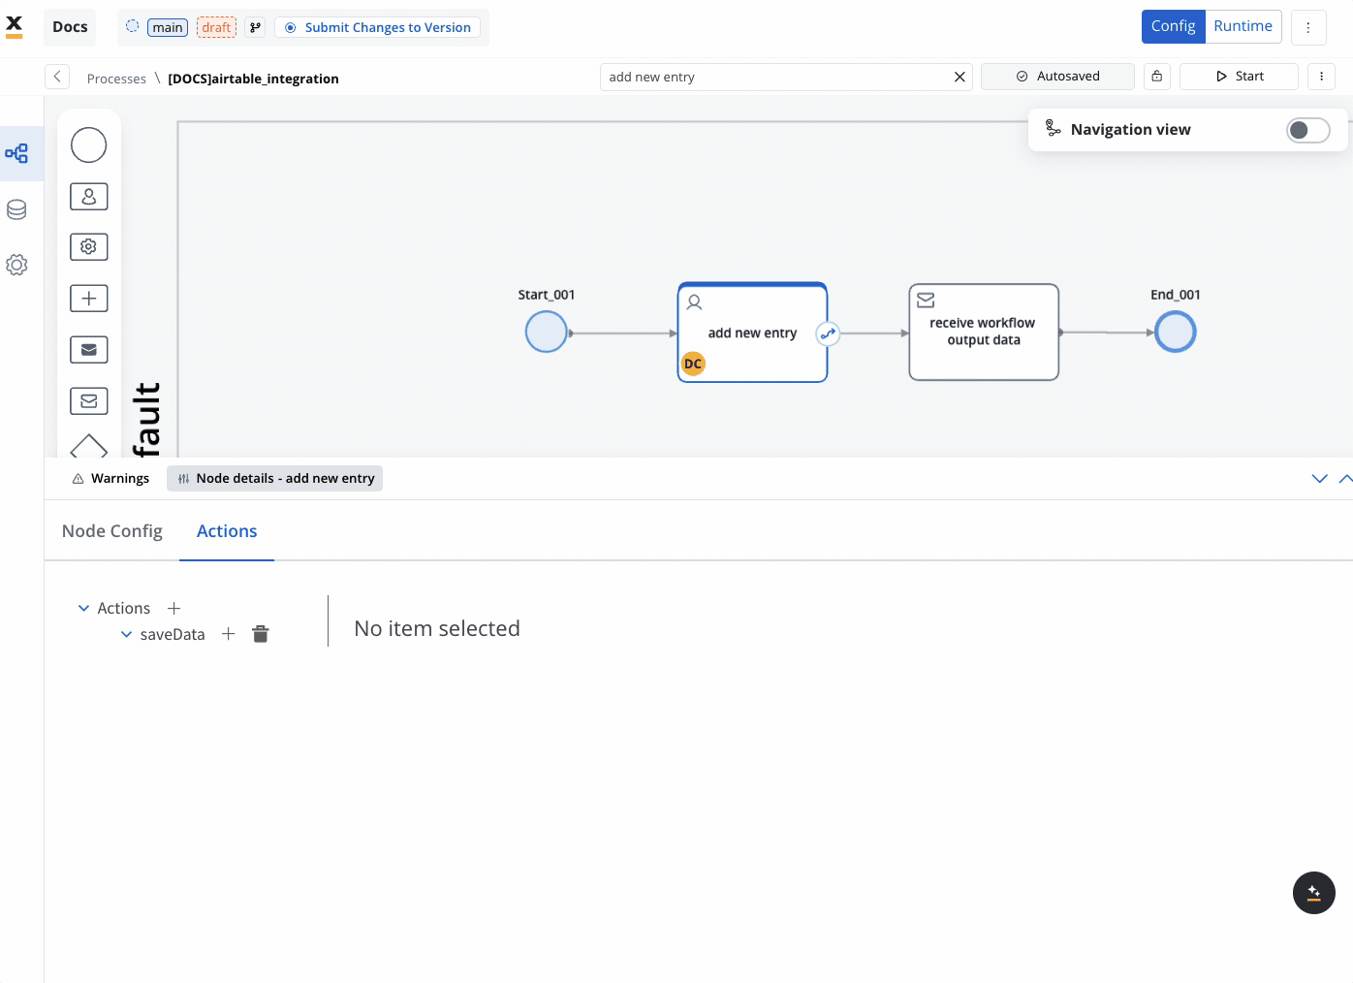This screenshot has width=1353, height=983.
Task: Switch to the Node Config tab
Action: click(x=112, y=531)
